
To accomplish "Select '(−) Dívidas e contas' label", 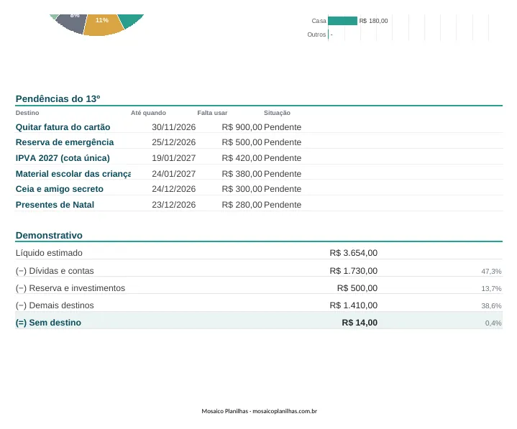I will click(x=55, y=271).
